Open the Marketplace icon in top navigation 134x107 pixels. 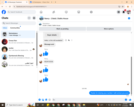(79, 12)
